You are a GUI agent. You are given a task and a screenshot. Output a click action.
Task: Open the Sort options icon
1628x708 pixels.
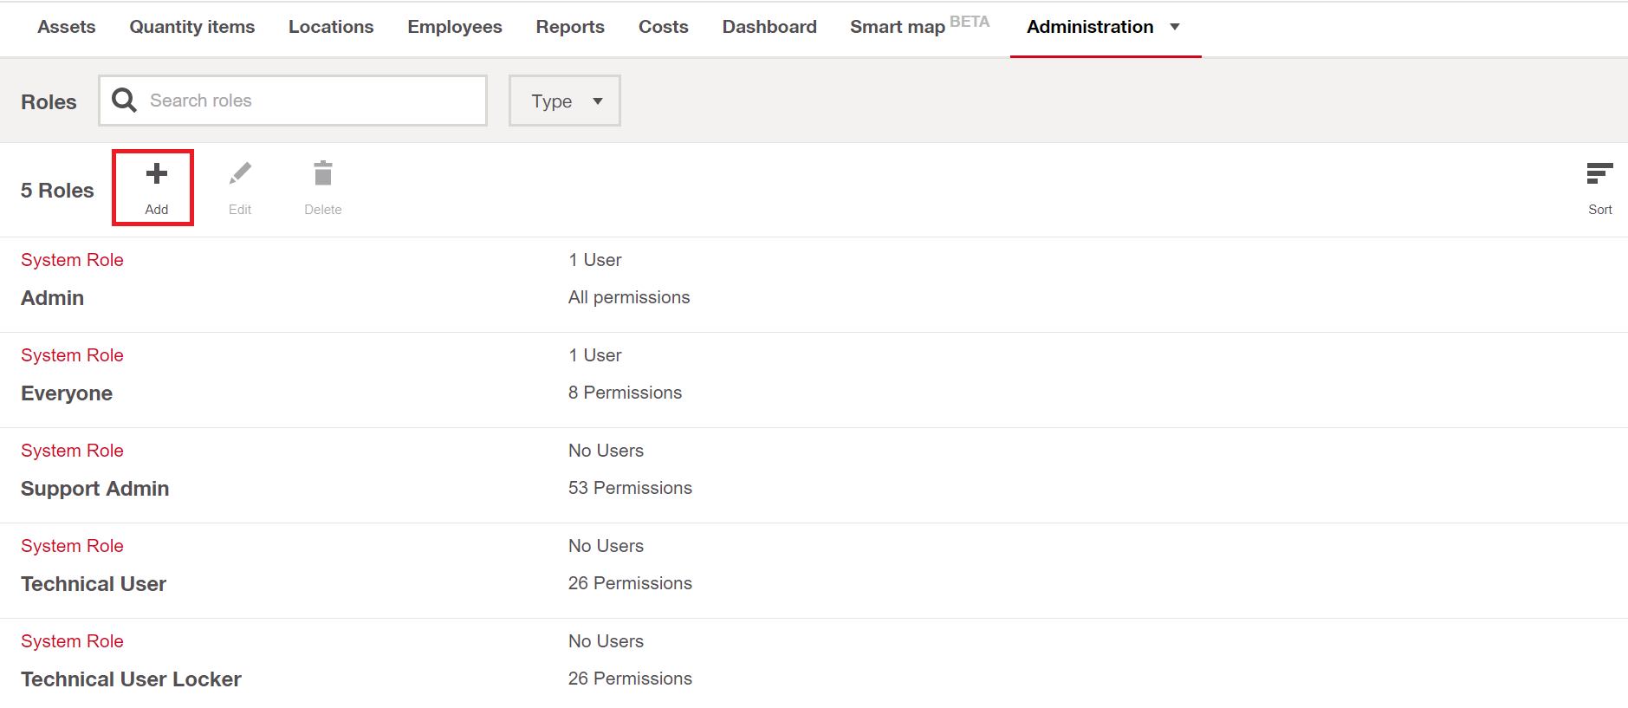[x=1599, y=174]
